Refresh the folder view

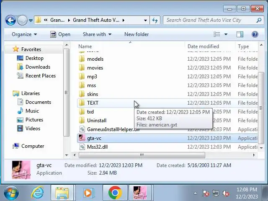155,21
